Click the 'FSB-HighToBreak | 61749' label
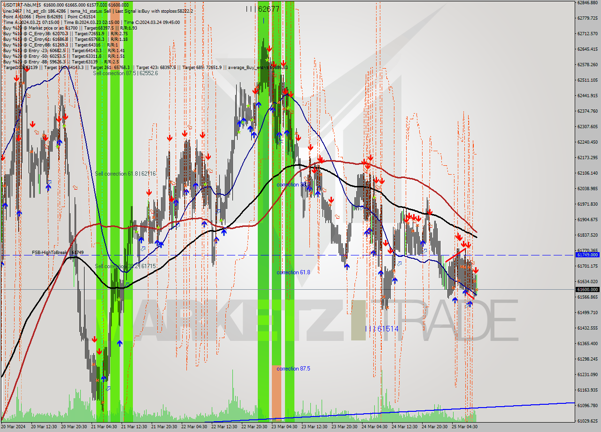This screenshot has width=601, height=432. (x=58, y=253)
